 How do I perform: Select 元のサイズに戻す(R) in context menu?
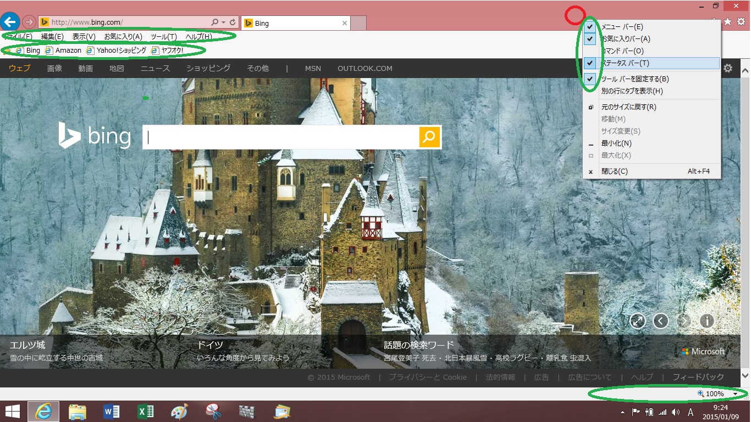click(651, 107)
